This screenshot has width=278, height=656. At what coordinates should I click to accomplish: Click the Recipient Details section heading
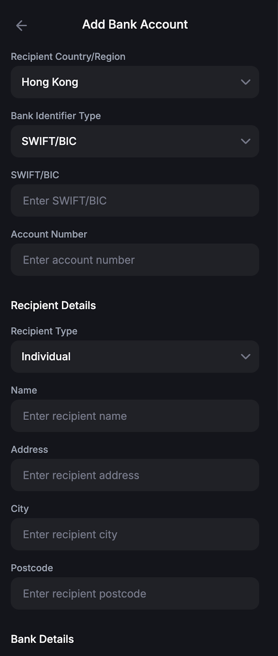[x=53, y=305]
